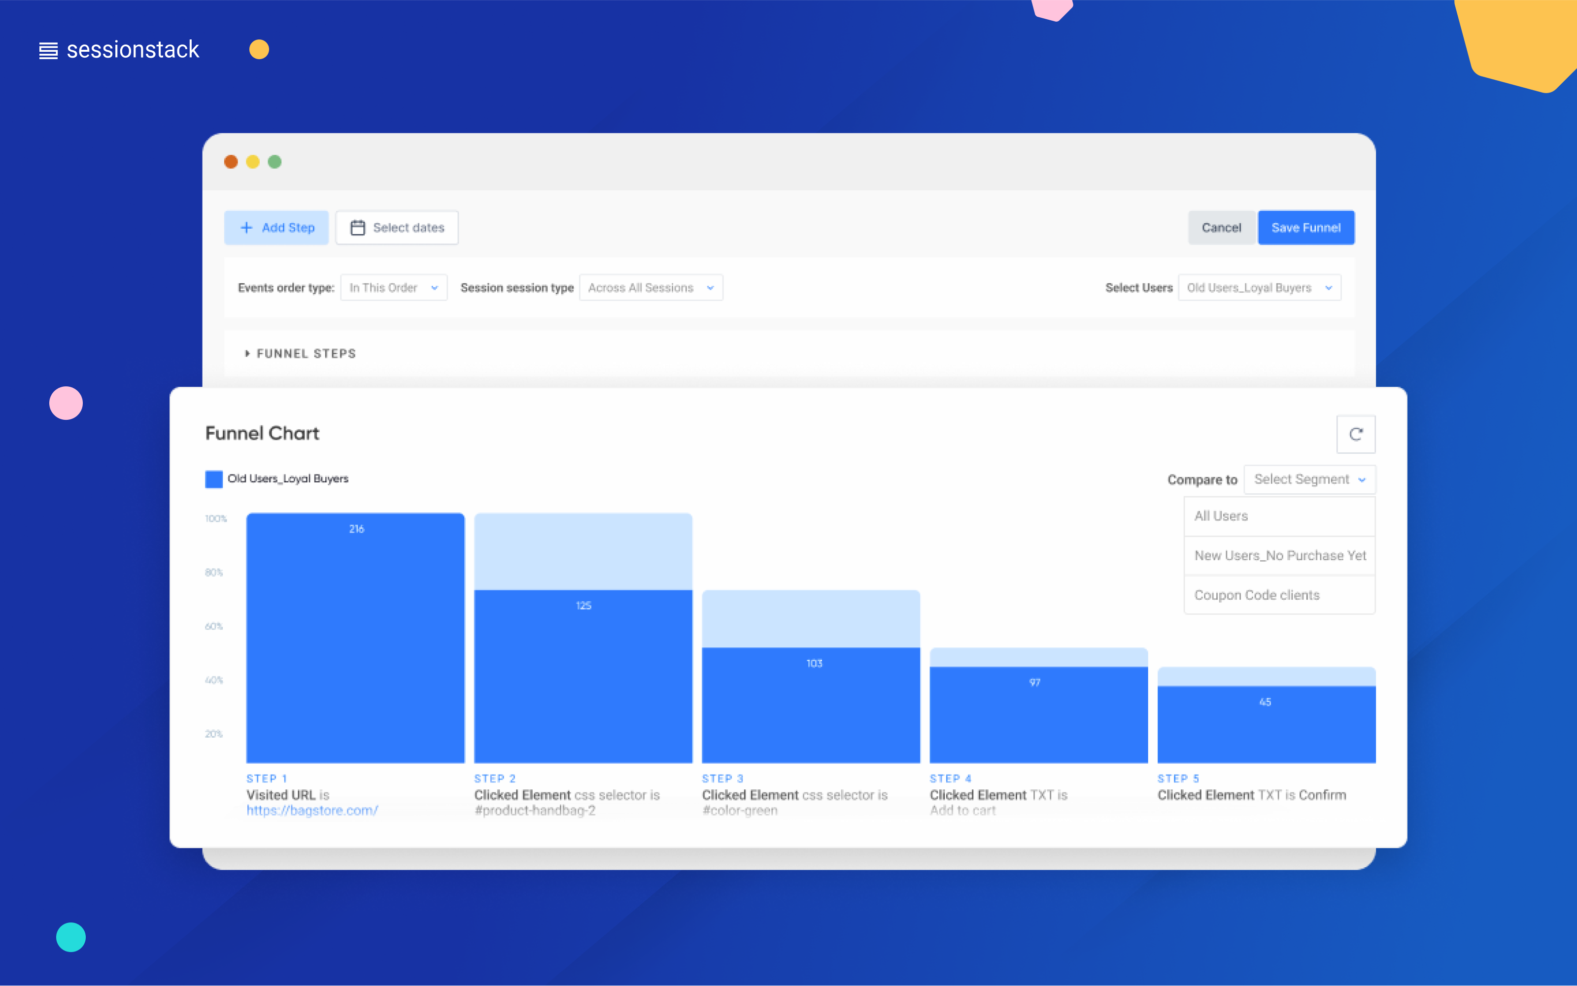Click the green window control dot
The height and width of the screenshot is (986, 1577).
(275, 161)
